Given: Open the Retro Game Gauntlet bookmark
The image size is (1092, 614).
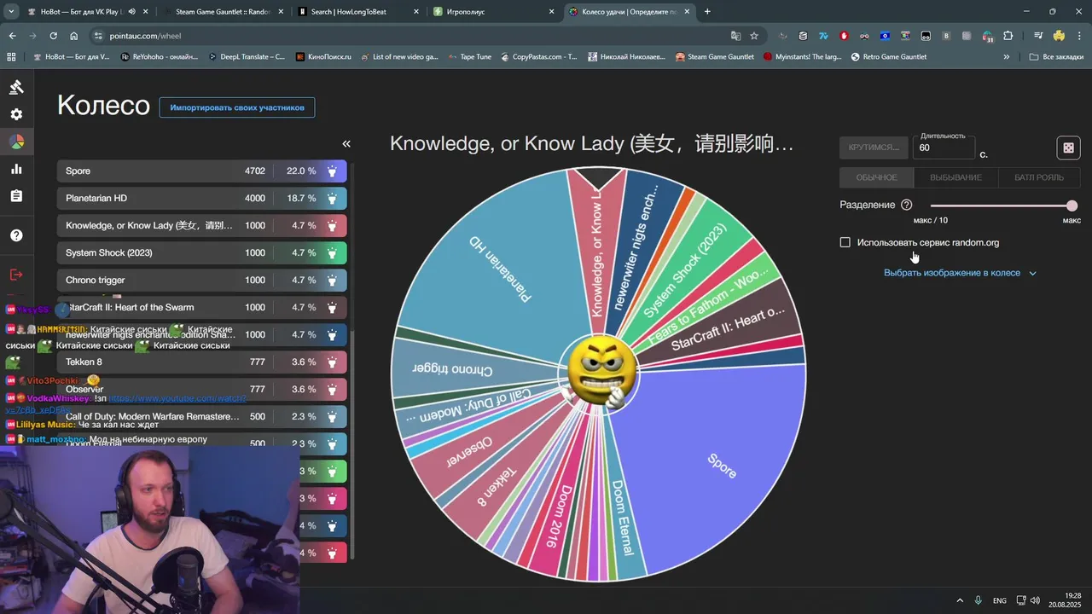Looking at the screenshot, I should [x=889, y=57].
